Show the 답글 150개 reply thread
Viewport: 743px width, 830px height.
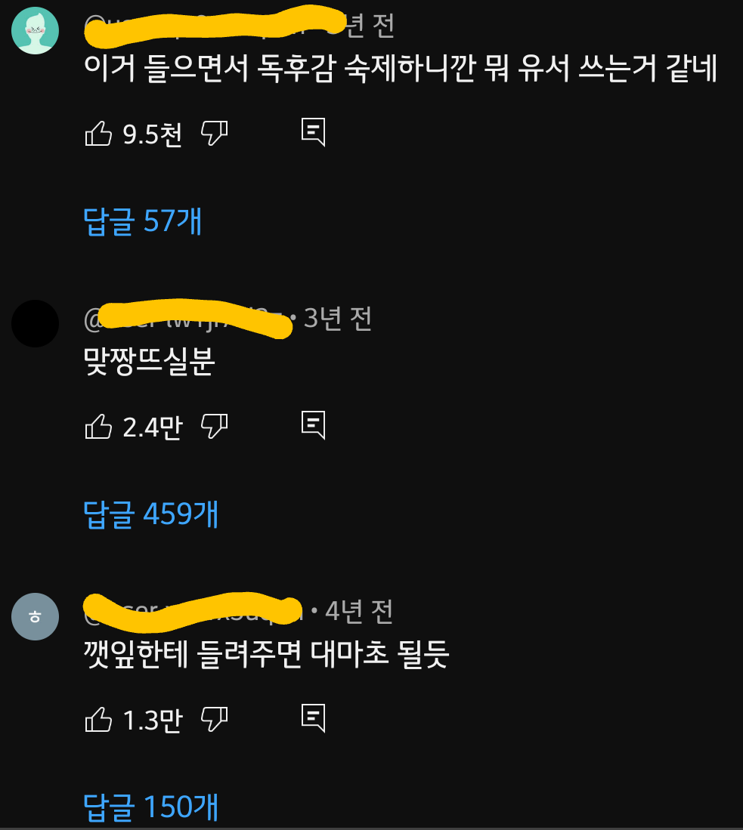(151, 807)
